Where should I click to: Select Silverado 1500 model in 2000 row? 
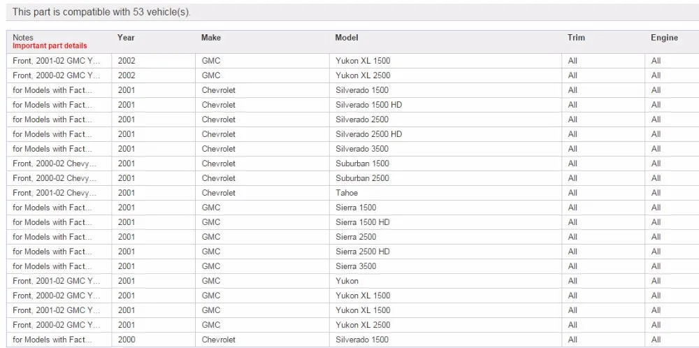[x=362, y=340]
